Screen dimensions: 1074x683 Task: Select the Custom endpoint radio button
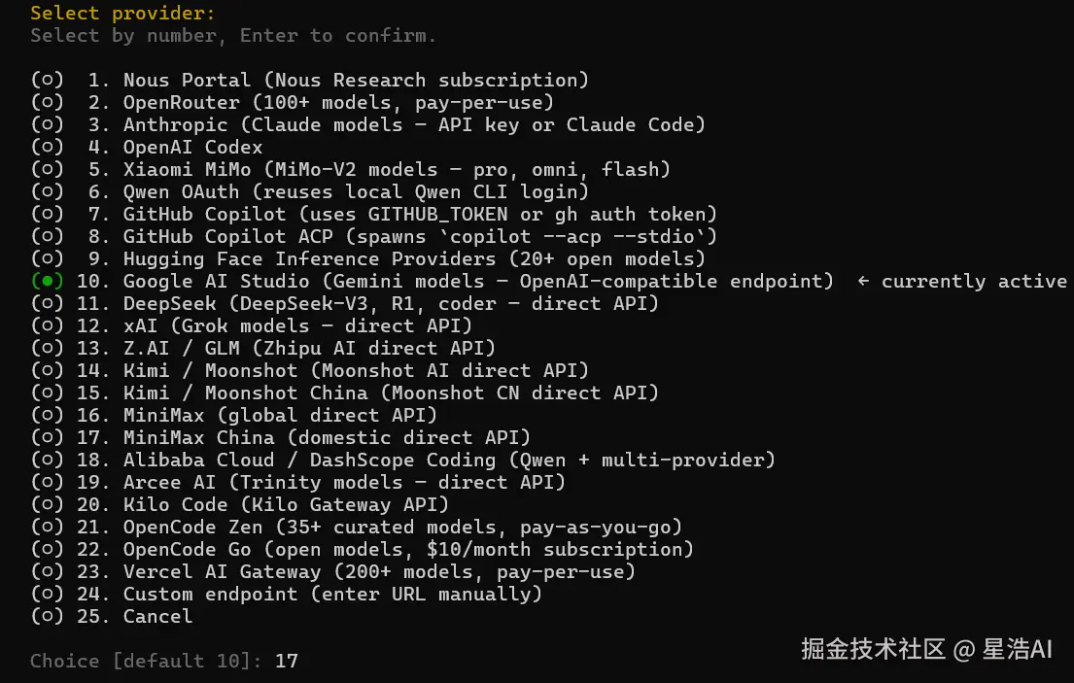pyautogui.click(x=47, y=594)
